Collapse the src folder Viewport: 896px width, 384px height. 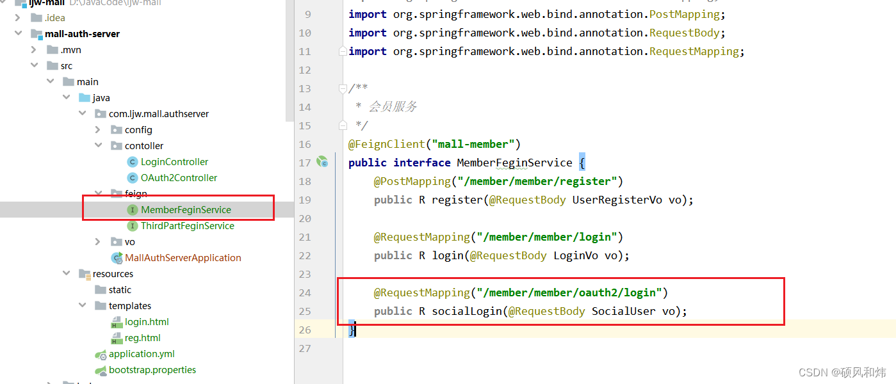pyautogui.click(x=34, y=66)
